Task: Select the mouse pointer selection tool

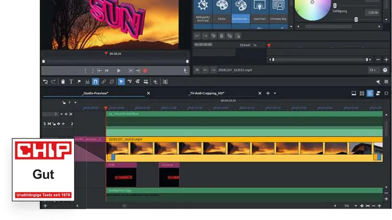Action: pos(121,82)
